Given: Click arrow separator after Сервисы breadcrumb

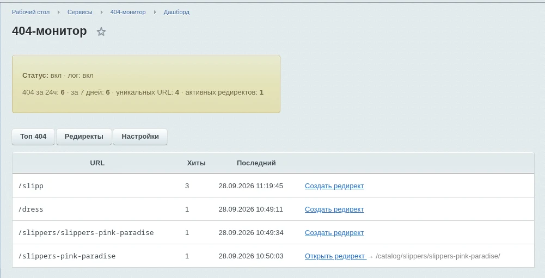Looking at the screenshot, I should [x=101, y=12].
